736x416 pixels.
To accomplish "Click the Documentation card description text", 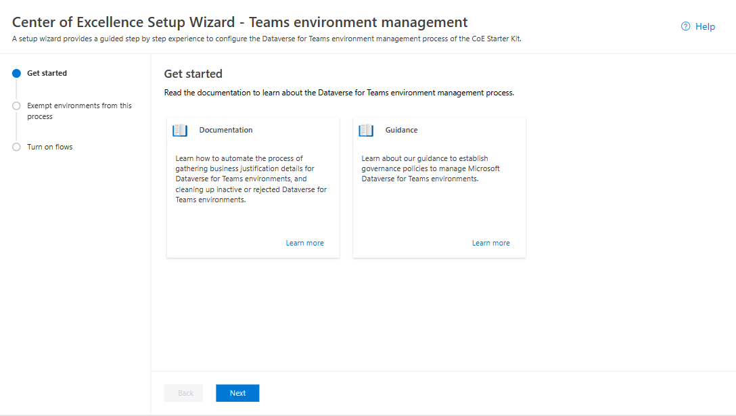I will point(251,179).
